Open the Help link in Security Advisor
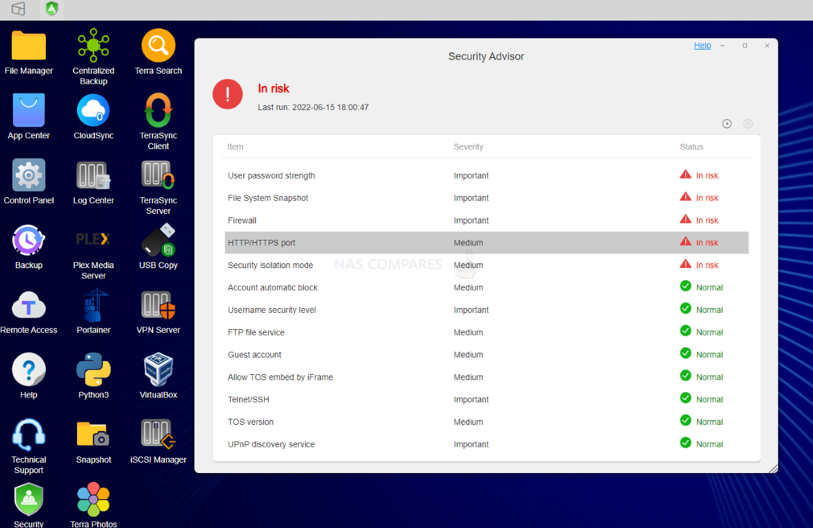 tap(702, 45)
